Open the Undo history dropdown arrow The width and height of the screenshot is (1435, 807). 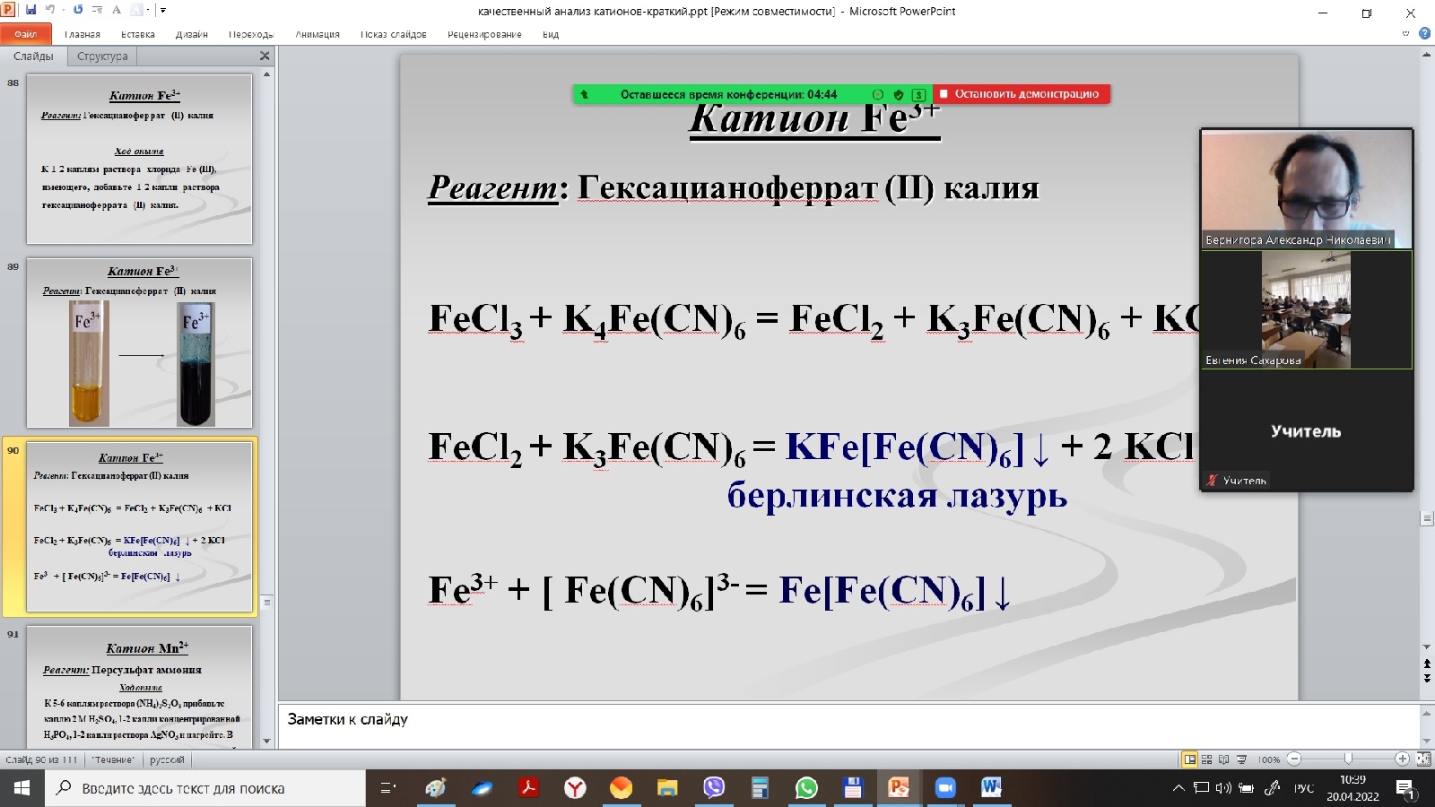(63, 10)
